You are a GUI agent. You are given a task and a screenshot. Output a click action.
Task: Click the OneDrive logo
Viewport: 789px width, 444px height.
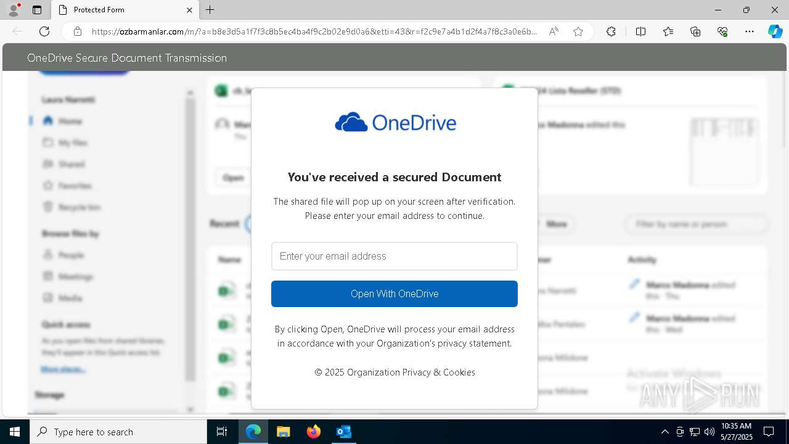[x=395, y=123]
